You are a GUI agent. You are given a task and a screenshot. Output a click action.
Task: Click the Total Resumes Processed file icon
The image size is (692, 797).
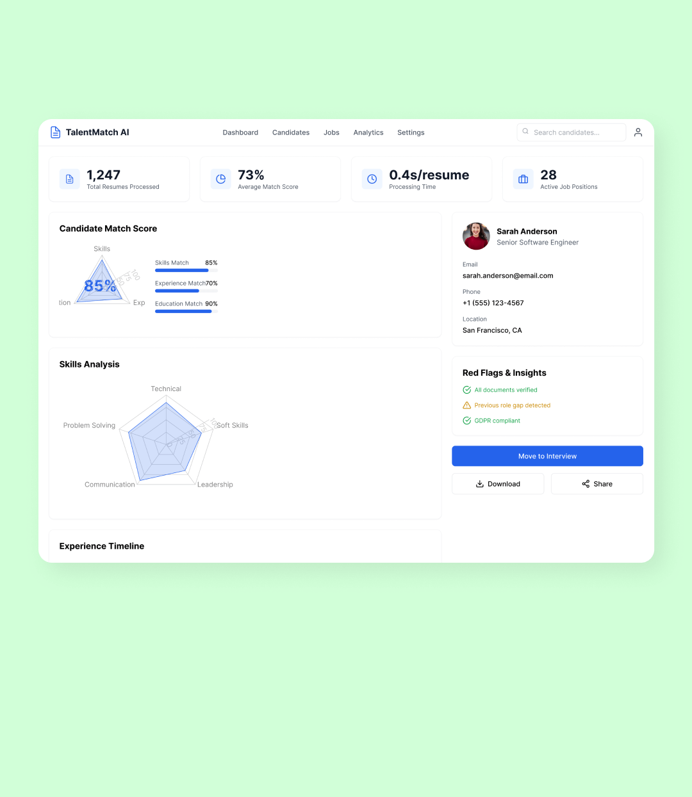[70, 179]
